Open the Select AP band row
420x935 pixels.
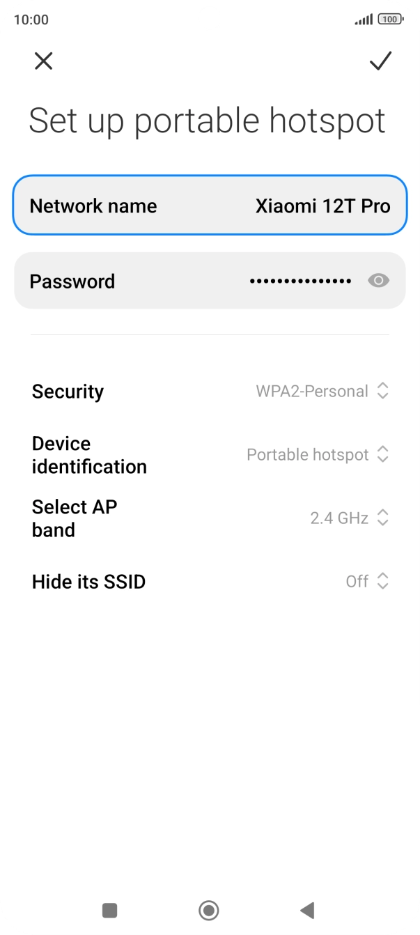74,518
